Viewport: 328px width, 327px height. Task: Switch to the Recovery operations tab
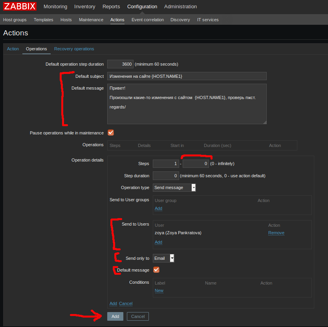pos(74,49)
